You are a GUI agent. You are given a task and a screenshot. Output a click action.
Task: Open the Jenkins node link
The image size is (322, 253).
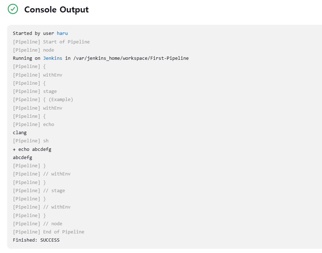(x=52, y=58)
